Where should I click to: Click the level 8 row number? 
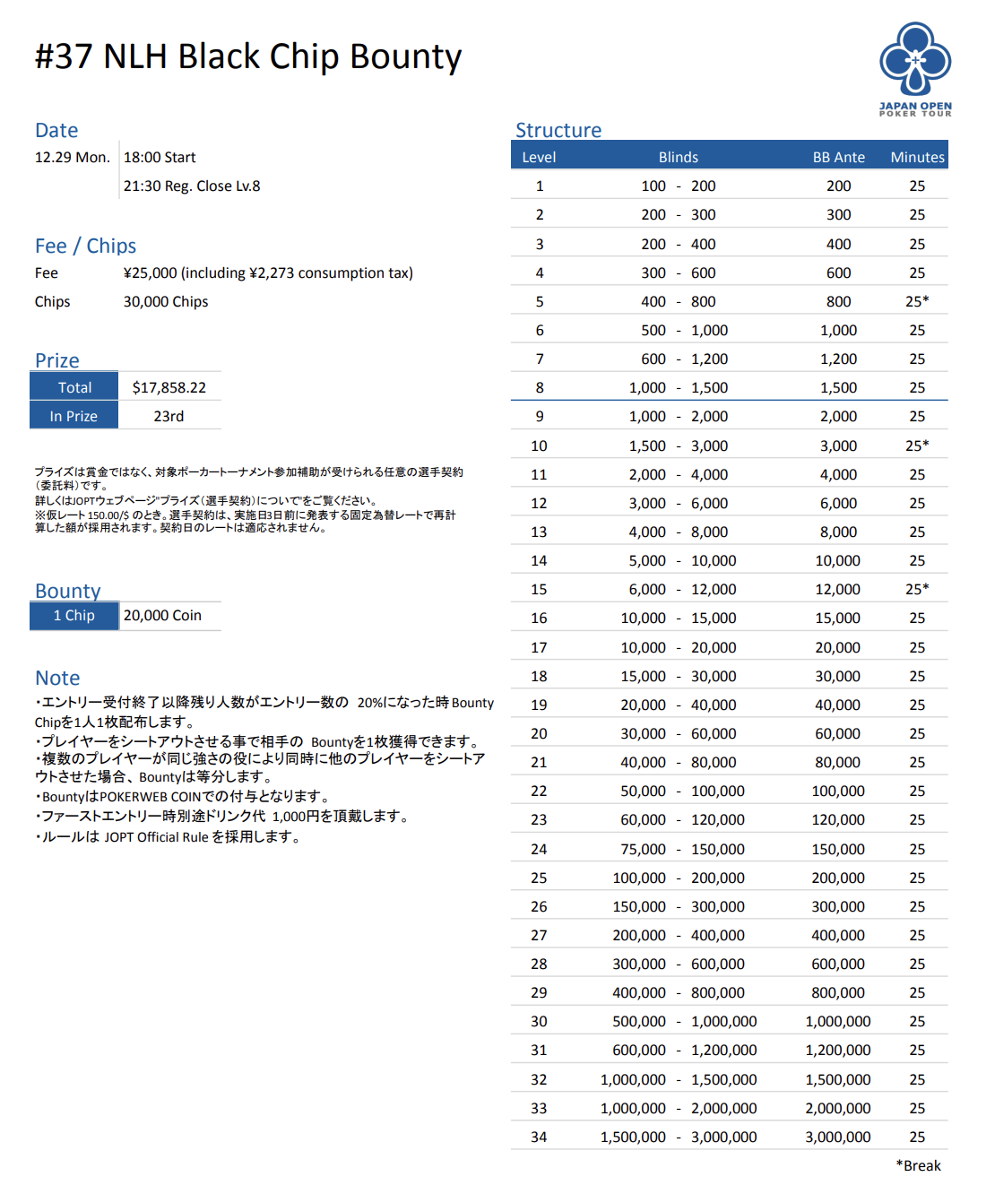[540, 388]
